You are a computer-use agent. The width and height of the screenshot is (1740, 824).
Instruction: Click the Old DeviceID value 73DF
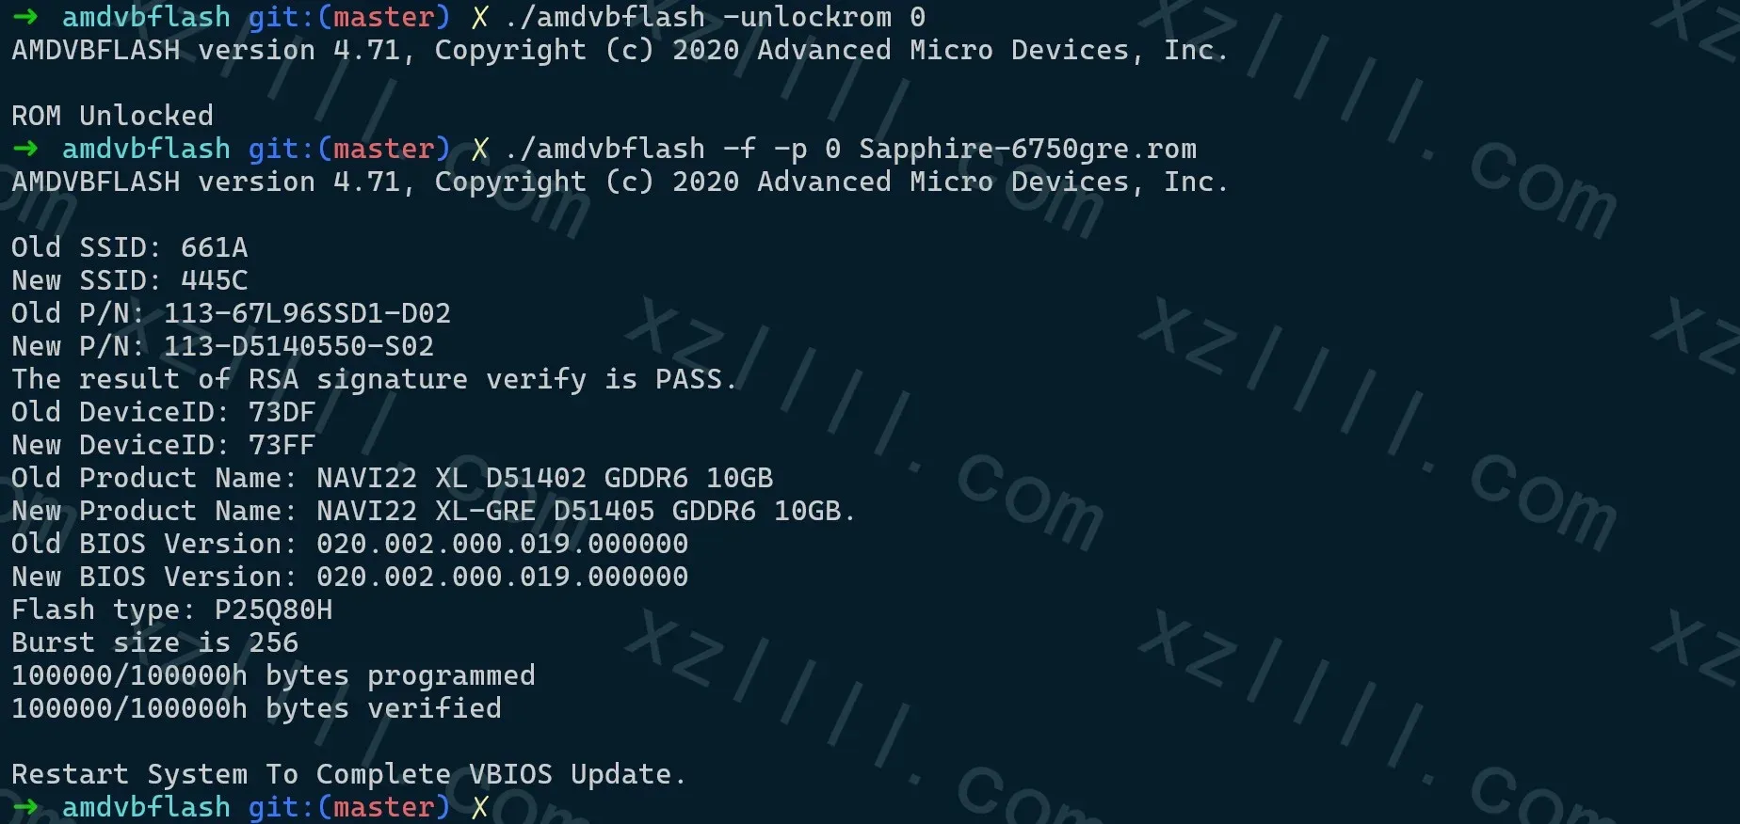coord(282,412)
